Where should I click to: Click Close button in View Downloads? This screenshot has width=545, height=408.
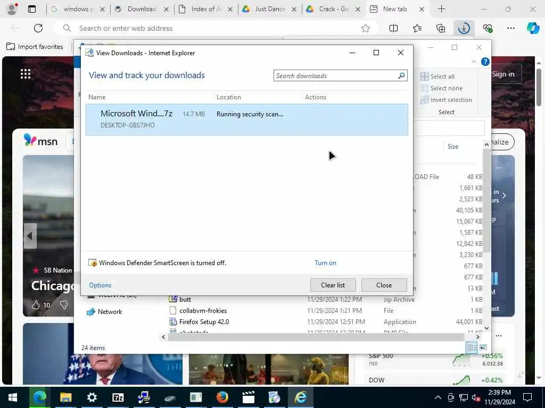[384, 285]
